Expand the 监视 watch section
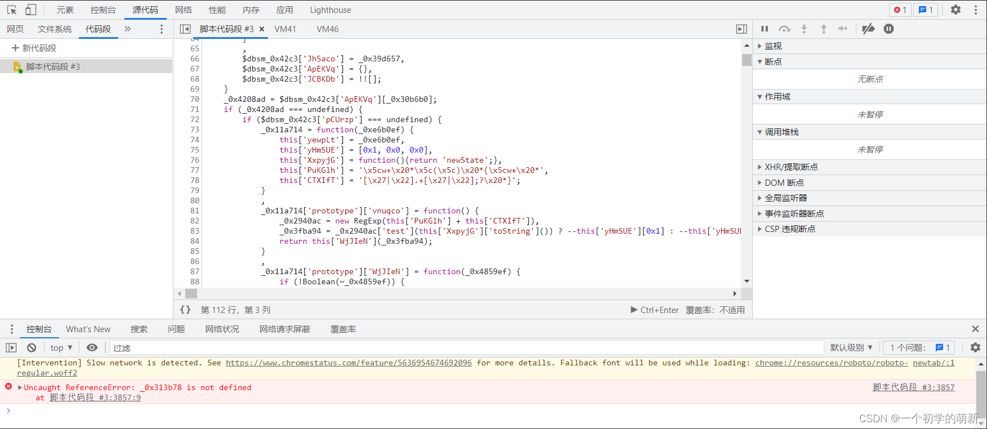Image resolution: width=987 pixels, height=429 pixels. coord(869,46)
